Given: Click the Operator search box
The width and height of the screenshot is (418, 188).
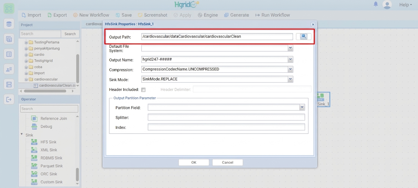Looking at the screenshot, I should pyautogui.click(x=49, y=109).
